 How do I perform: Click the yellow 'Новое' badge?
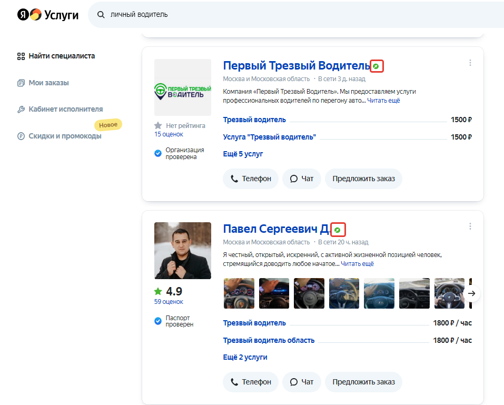point(108,125)
